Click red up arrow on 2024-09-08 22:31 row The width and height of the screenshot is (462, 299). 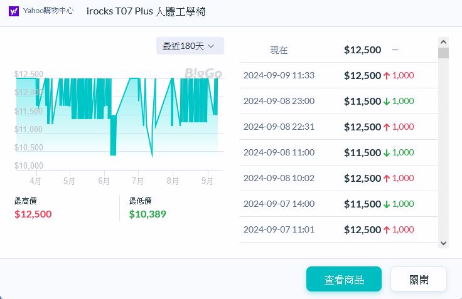click(387, 127)
